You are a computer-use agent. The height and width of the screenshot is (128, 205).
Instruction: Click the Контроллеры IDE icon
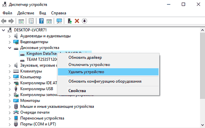click(x=16, y=83)
